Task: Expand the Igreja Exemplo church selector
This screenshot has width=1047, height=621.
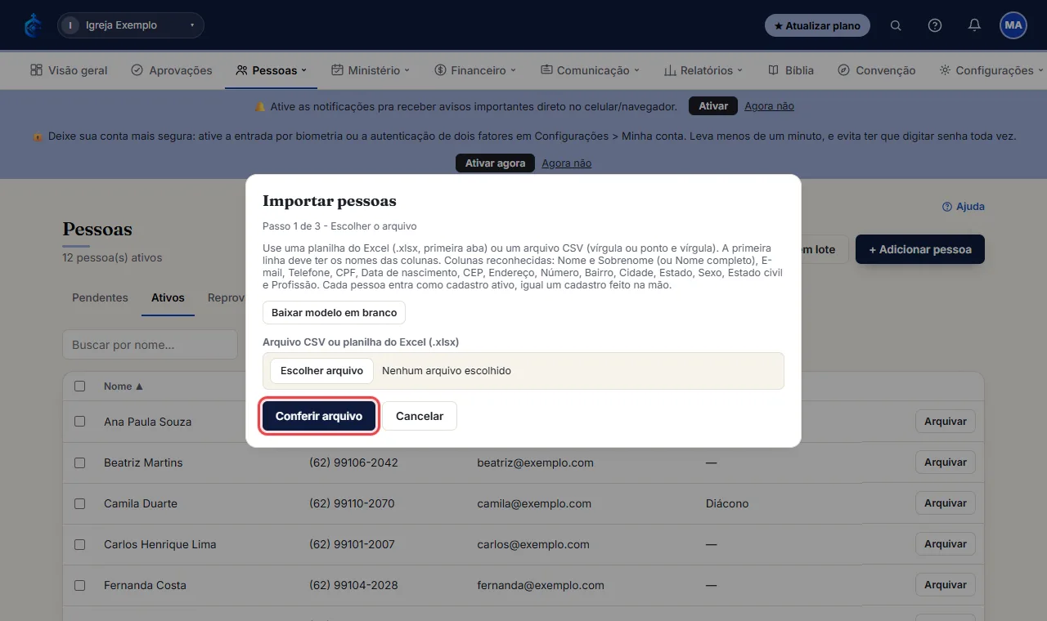Action: click(131, 25)
